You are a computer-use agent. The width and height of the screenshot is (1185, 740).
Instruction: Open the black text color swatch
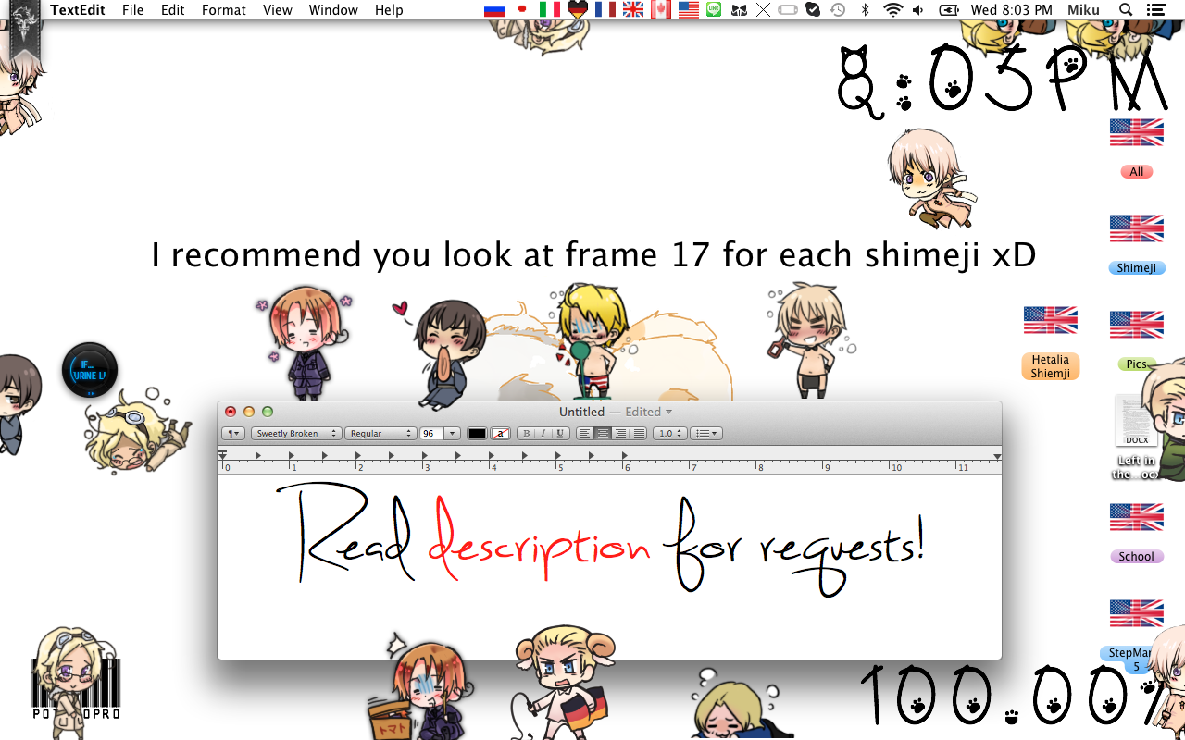[x=477, y=433]
